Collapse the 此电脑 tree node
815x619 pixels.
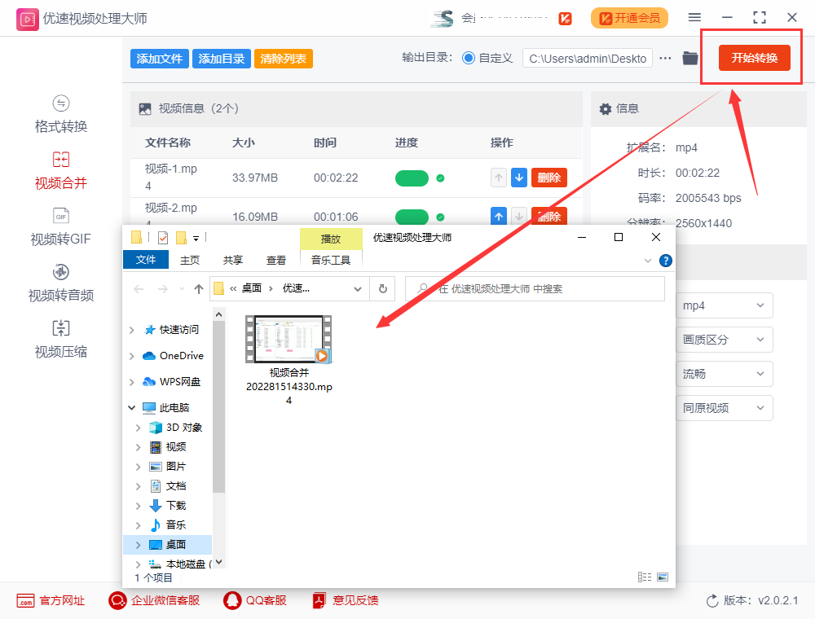(131, 407)
